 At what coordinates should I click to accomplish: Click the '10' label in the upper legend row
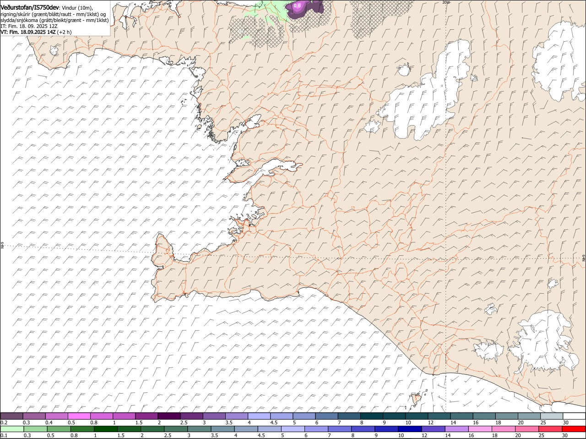point(408,423)
